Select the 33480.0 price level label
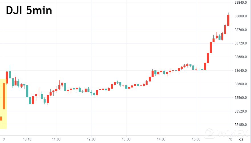The width and height of the screenshot is (251, 143). pos(240,125)
